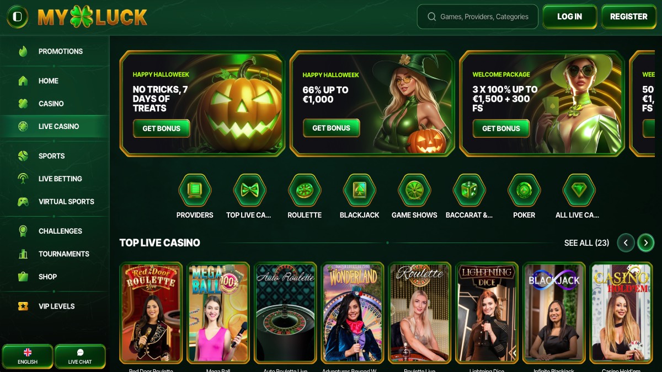Select the Baccarat dice icon
This screenshot has height=372, width=662.
469,190
